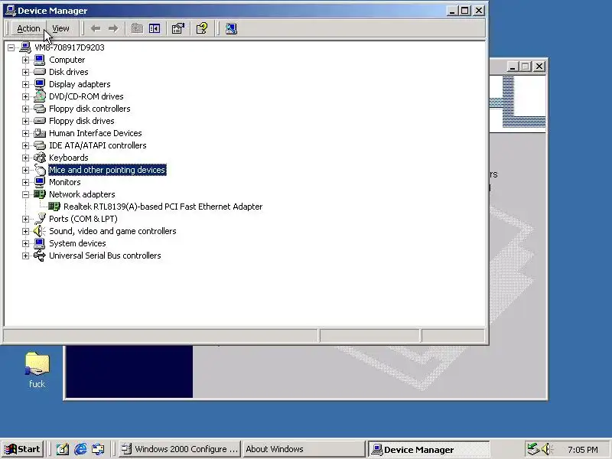Expand Sound, video and game controllers
This screenshot has width=612, height=459.
pos(25,232)
